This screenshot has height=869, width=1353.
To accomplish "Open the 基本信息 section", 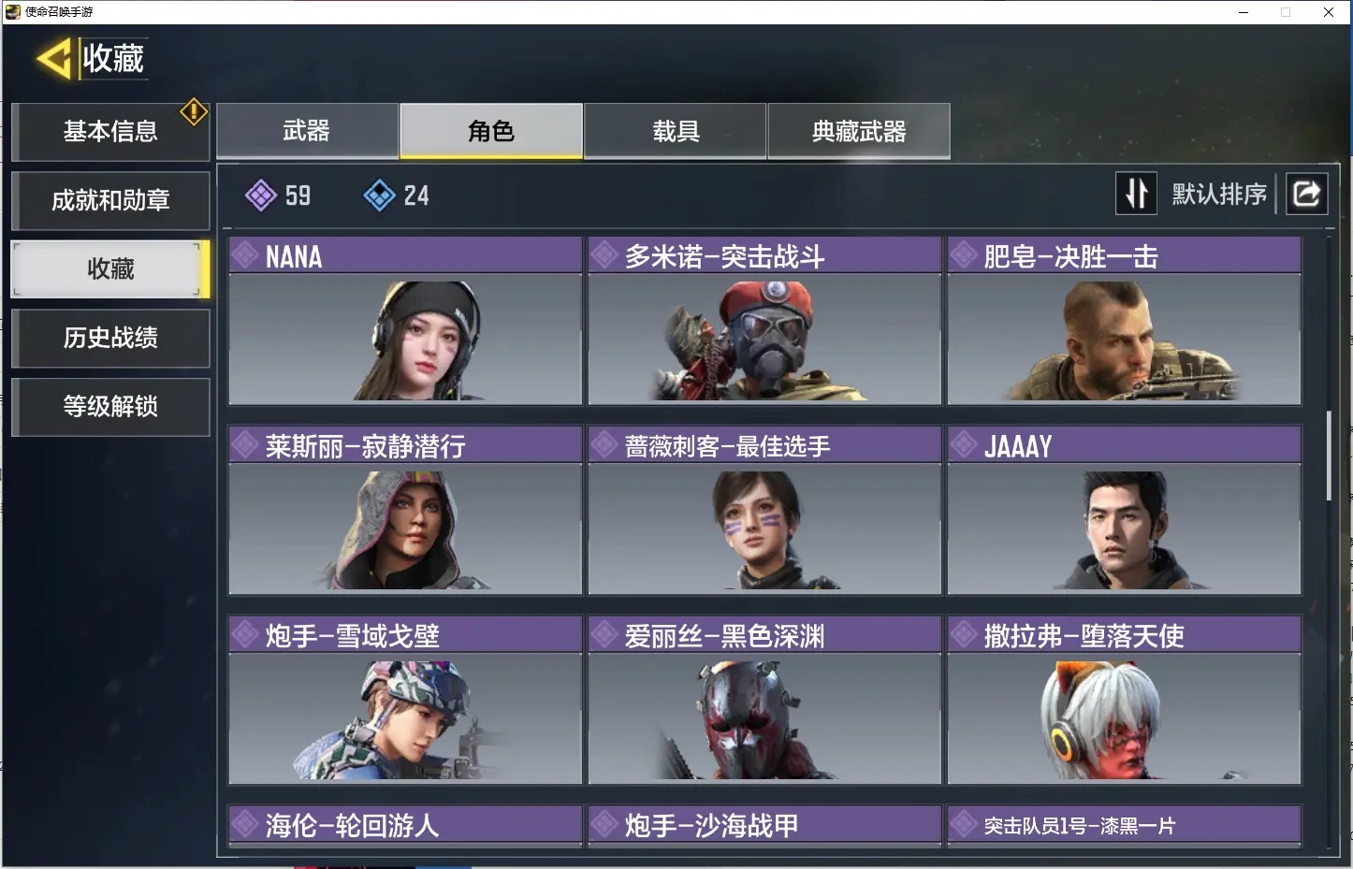I will coord(110,132).
